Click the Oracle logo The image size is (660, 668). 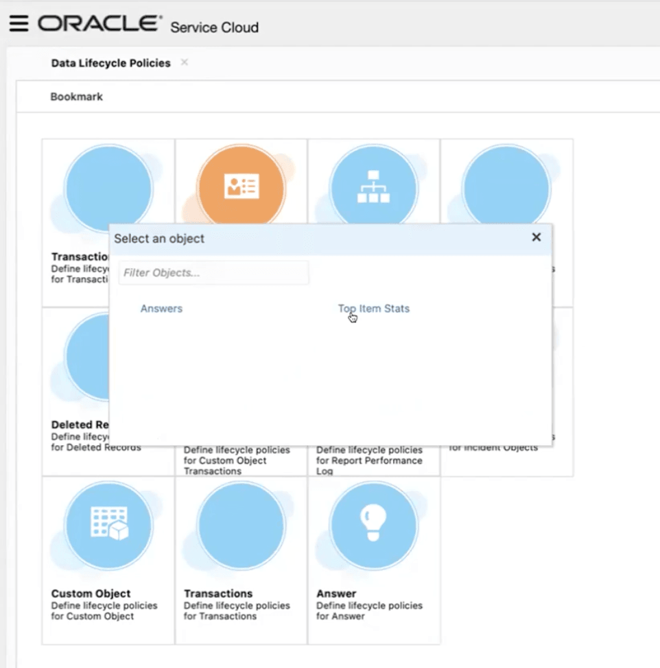[x=100, y=23]
